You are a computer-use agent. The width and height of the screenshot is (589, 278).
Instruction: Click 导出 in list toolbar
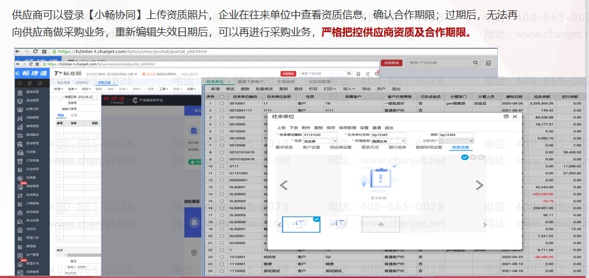366,89
